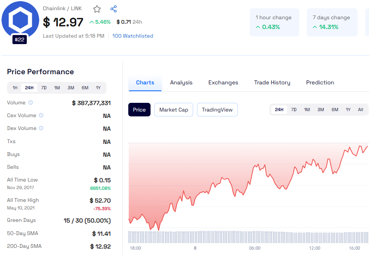Select 3M in Price Performance
Viewport: 369px width, 255px height.
(71, 88)
